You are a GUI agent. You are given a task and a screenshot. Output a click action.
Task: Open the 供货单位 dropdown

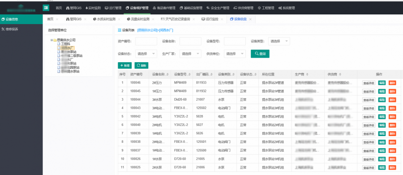click(235, 54)
